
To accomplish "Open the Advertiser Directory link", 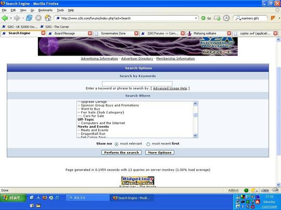I will tap(137, 58).
